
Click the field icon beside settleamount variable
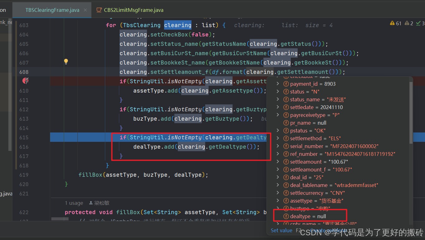pos(286,161)
